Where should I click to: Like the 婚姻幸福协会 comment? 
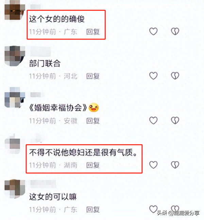(153, 120)
